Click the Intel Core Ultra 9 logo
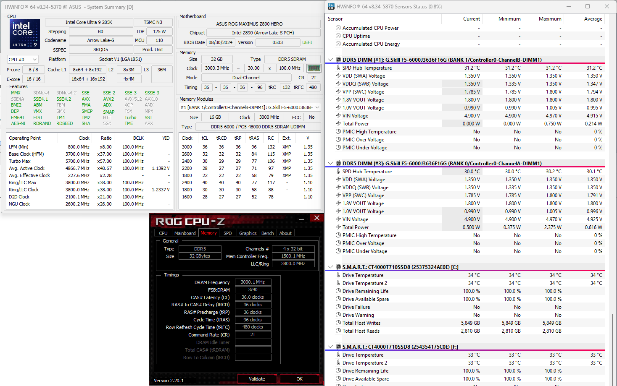 coord(25,34)
